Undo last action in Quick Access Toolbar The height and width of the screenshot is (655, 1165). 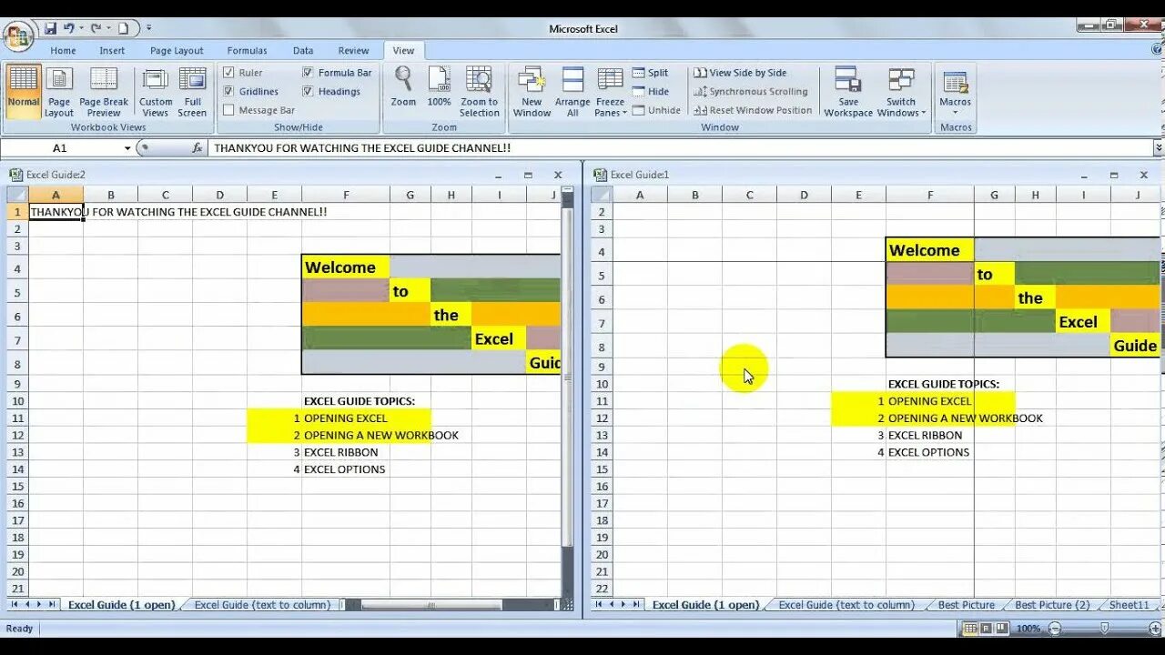(69, 29)
